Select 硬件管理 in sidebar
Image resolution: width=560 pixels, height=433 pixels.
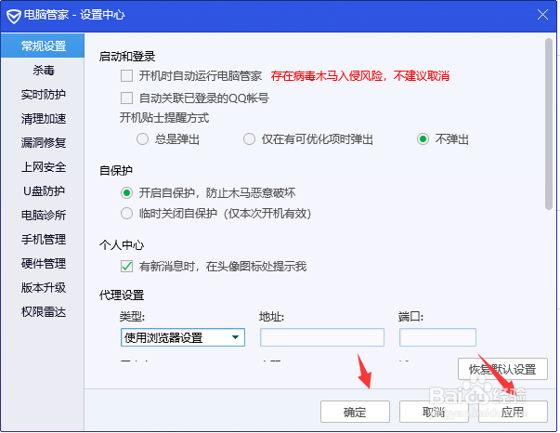tap(43, 263)
